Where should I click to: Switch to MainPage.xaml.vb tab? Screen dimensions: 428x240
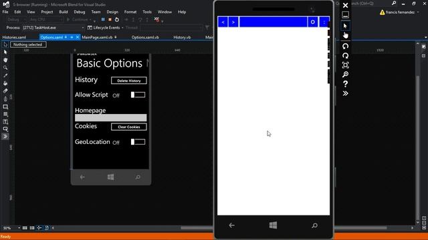pyautogui.click(x=97, y=37)
